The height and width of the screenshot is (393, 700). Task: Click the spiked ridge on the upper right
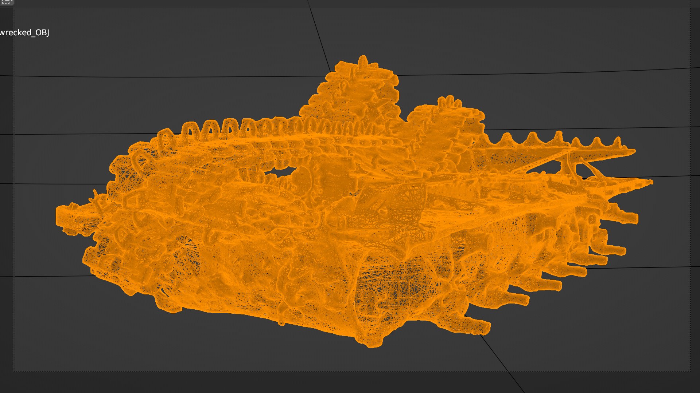tap(558, 140)
